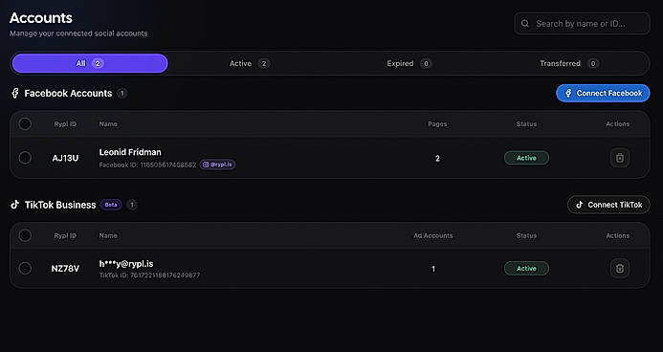Image resolution: width=663 pixels, height=352 pixels.
Task: Click the search magnifier icon
Action: (524, 24)
